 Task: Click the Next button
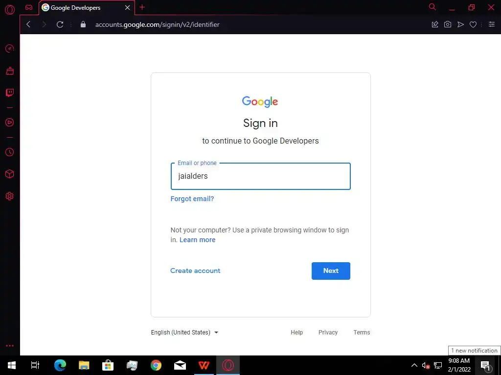pyautogui.click(x=331, y=271)
